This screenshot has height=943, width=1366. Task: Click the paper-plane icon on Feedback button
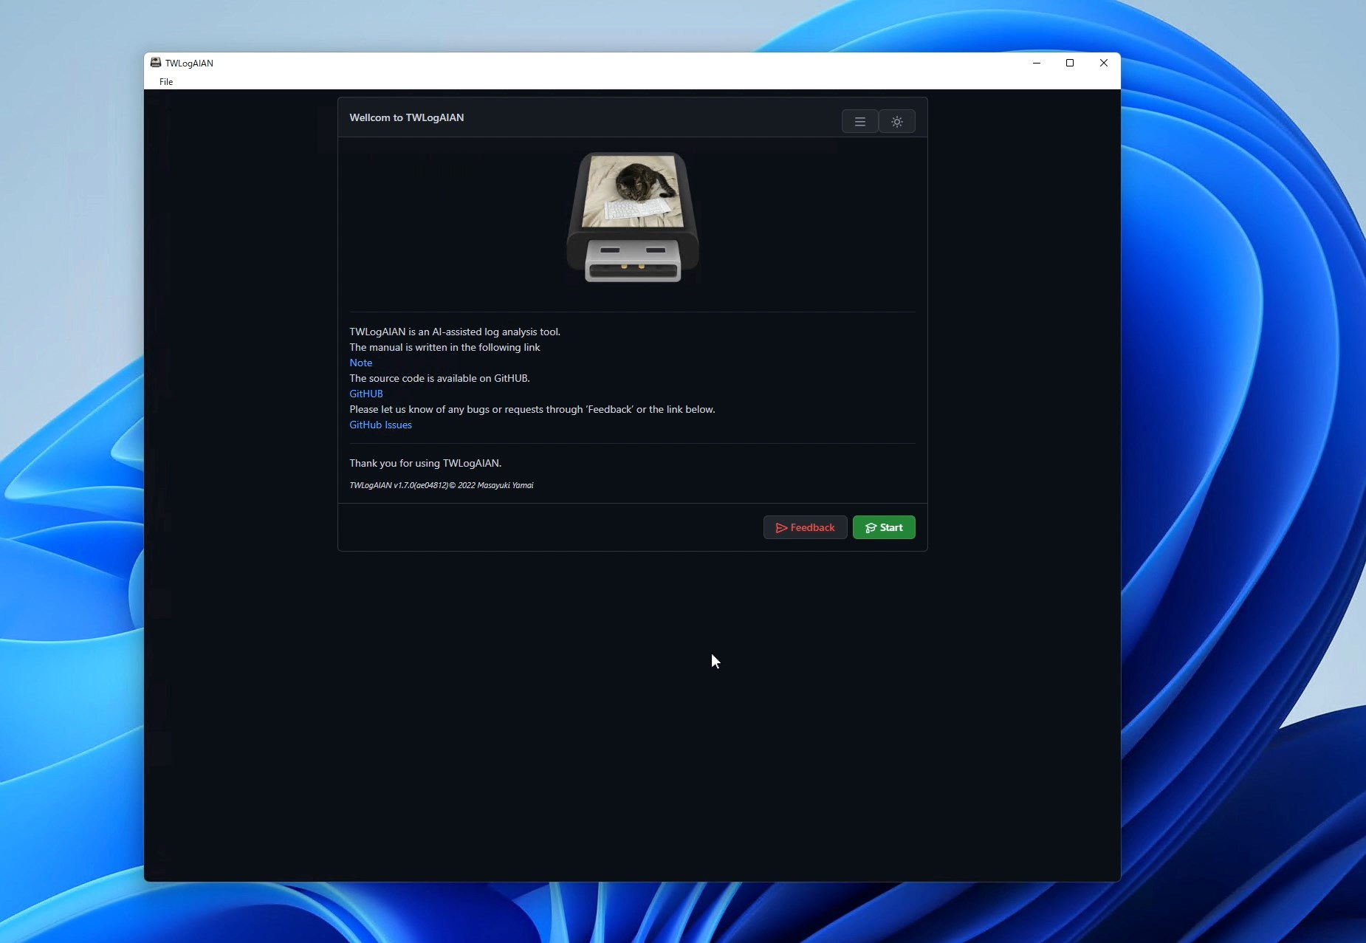(x=781, y=528)
